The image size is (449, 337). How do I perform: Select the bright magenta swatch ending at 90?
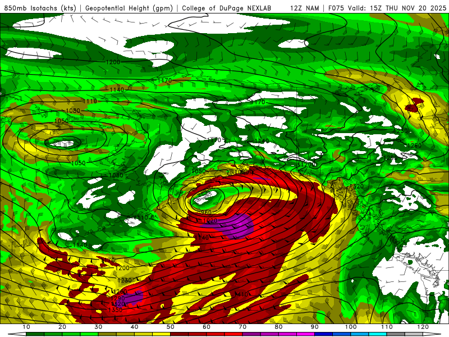click(x=305, y=334)
